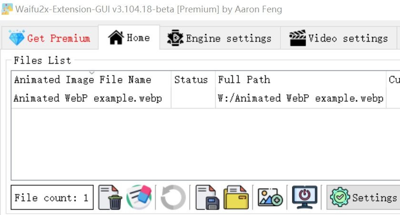Click the blue diamond Premium icon
Viewport: 400px width, 215px height.
[17, 37]
